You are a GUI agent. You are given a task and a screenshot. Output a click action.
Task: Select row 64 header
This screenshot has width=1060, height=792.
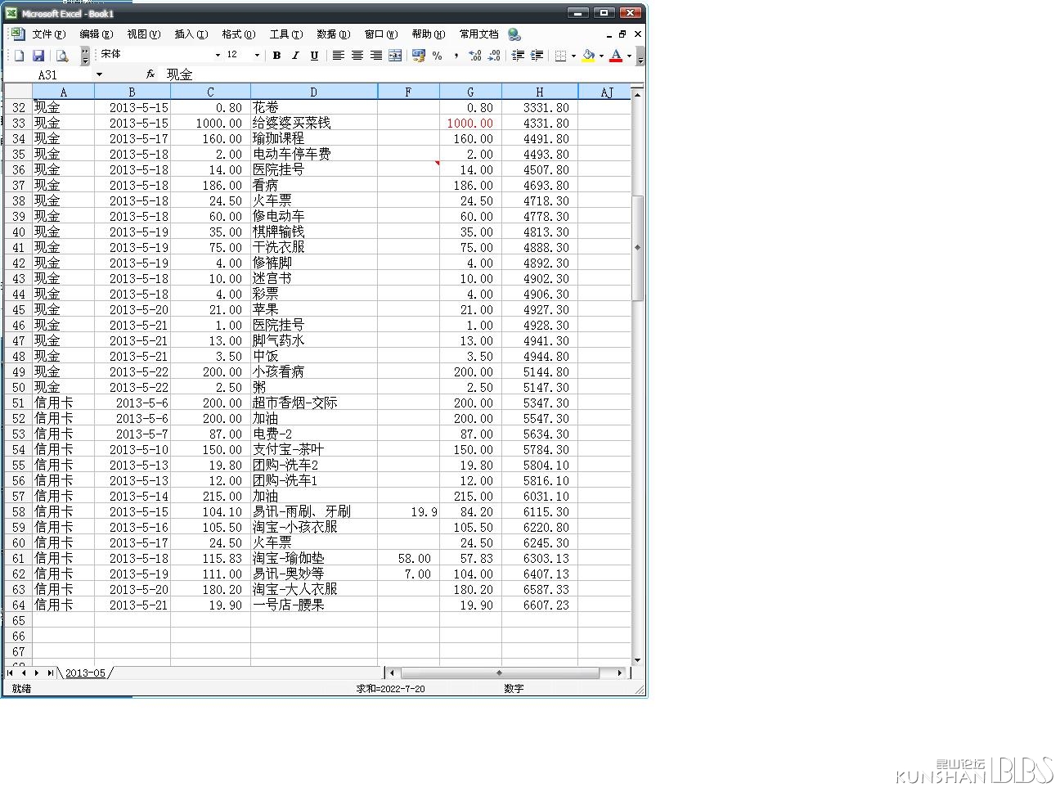18,605
